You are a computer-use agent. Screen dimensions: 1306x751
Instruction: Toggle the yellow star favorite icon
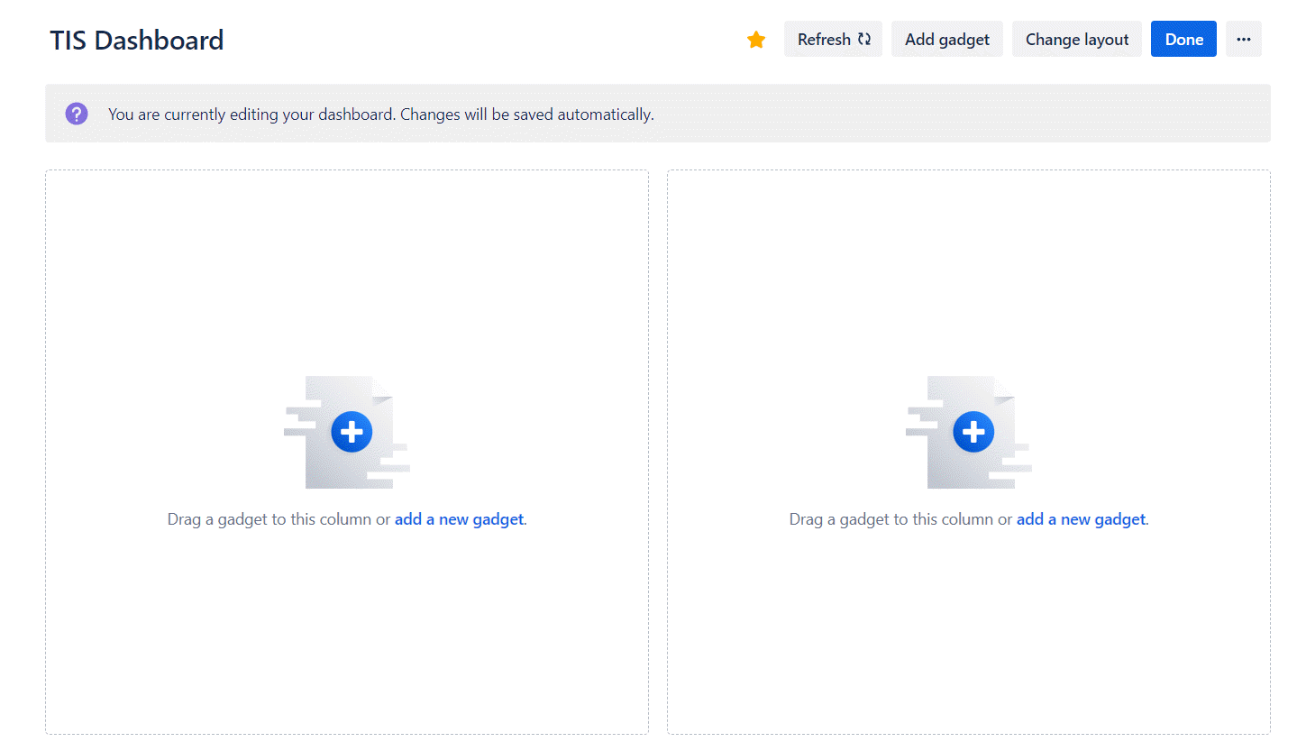click(756, 40)
